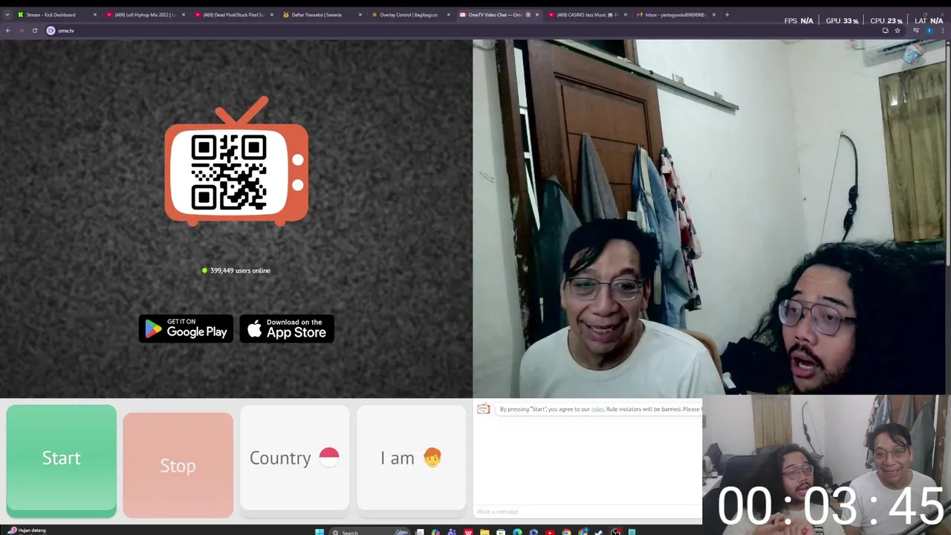This screenshot has width=951, height=535.
Task: Close the Daftar Transaksi Saweria tab
Action: 360,15
